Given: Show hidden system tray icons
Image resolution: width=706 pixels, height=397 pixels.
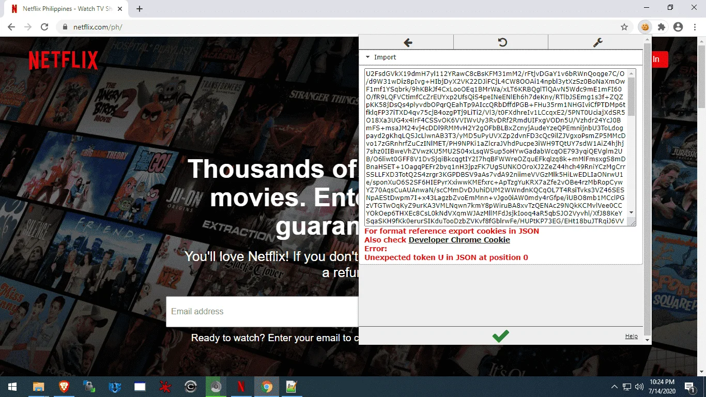Looking at the screenshot, I should coord(615,387).
